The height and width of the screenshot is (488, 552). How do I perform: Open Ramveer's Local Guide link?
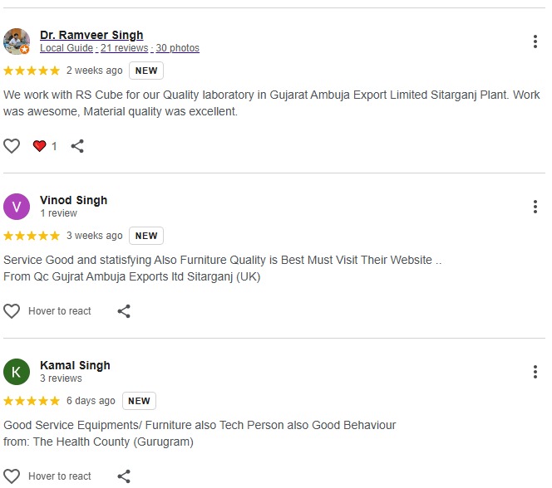66,48
